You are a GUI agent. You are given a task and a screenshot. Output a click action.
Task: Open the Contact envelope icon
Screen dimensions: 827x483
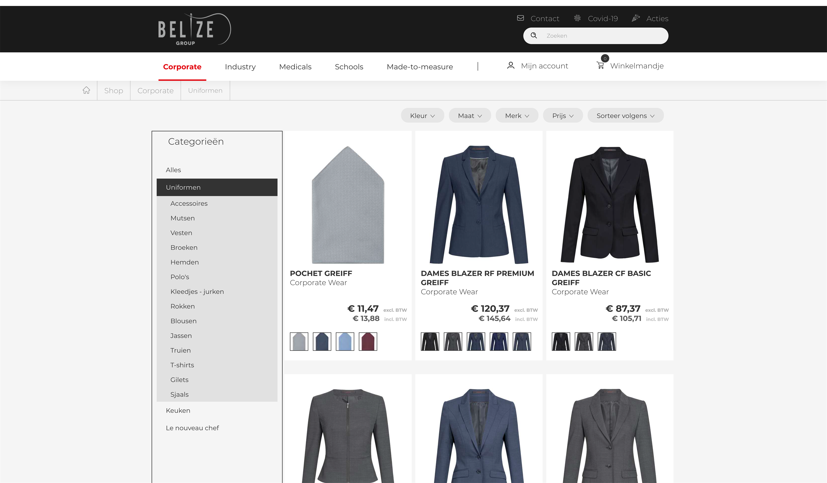520,18
